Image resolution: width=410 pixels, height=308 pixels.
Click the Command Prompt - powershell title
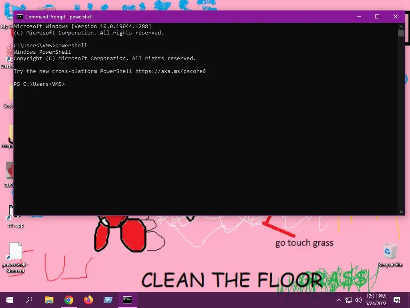(x=59, y=17)
